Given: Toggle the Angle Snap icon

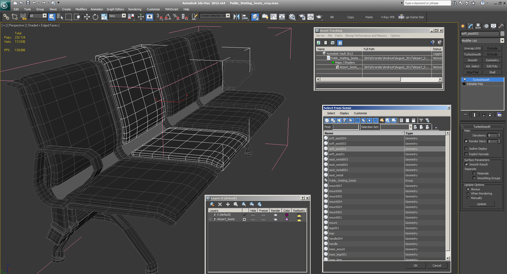Looking at the screenshot, I should coord(168,16).
